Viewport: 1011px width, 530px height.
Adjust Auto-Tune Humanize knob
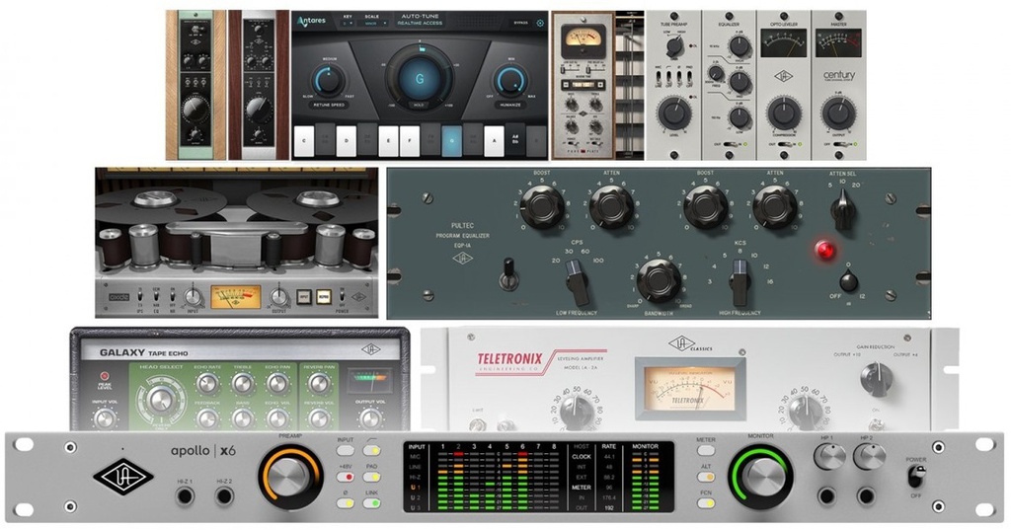[x=511, y=81]
